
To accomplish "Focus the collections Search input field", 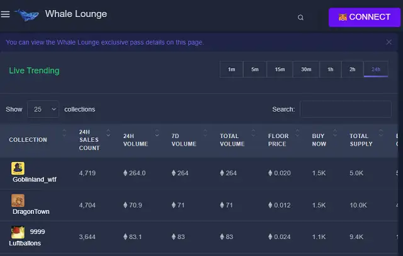I will tap(346, 109).
